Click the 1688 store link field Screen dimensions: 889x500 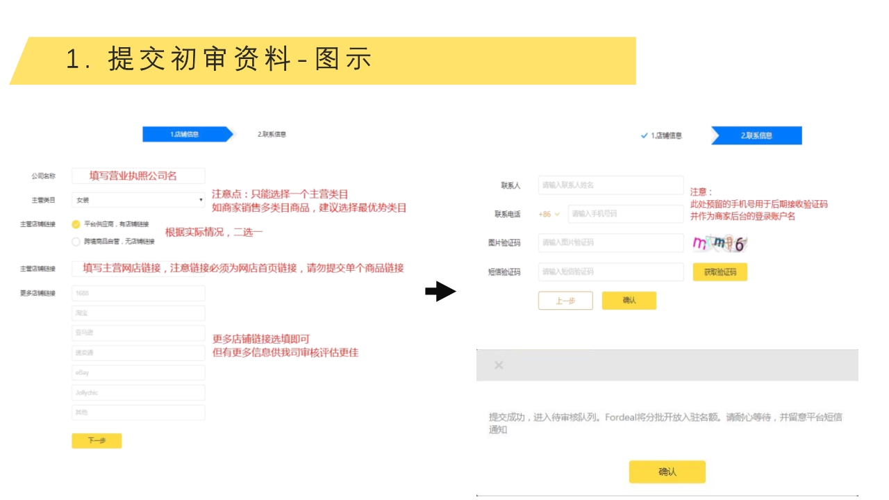tap(138, 293)
